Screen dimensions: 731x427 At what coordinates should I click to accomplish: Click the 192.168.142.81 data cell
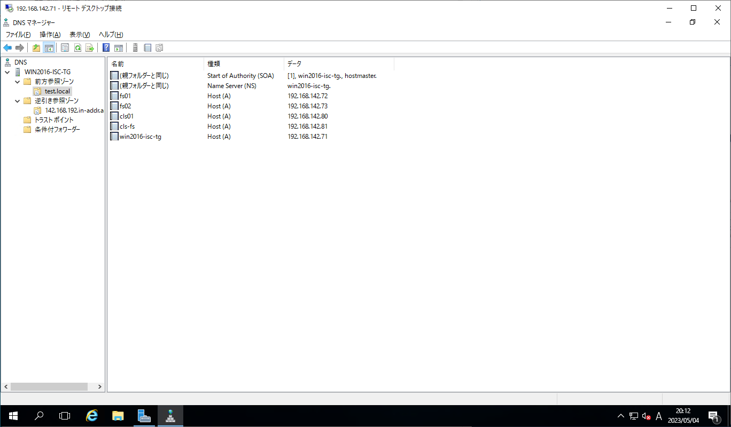click(x=308, y=126)
